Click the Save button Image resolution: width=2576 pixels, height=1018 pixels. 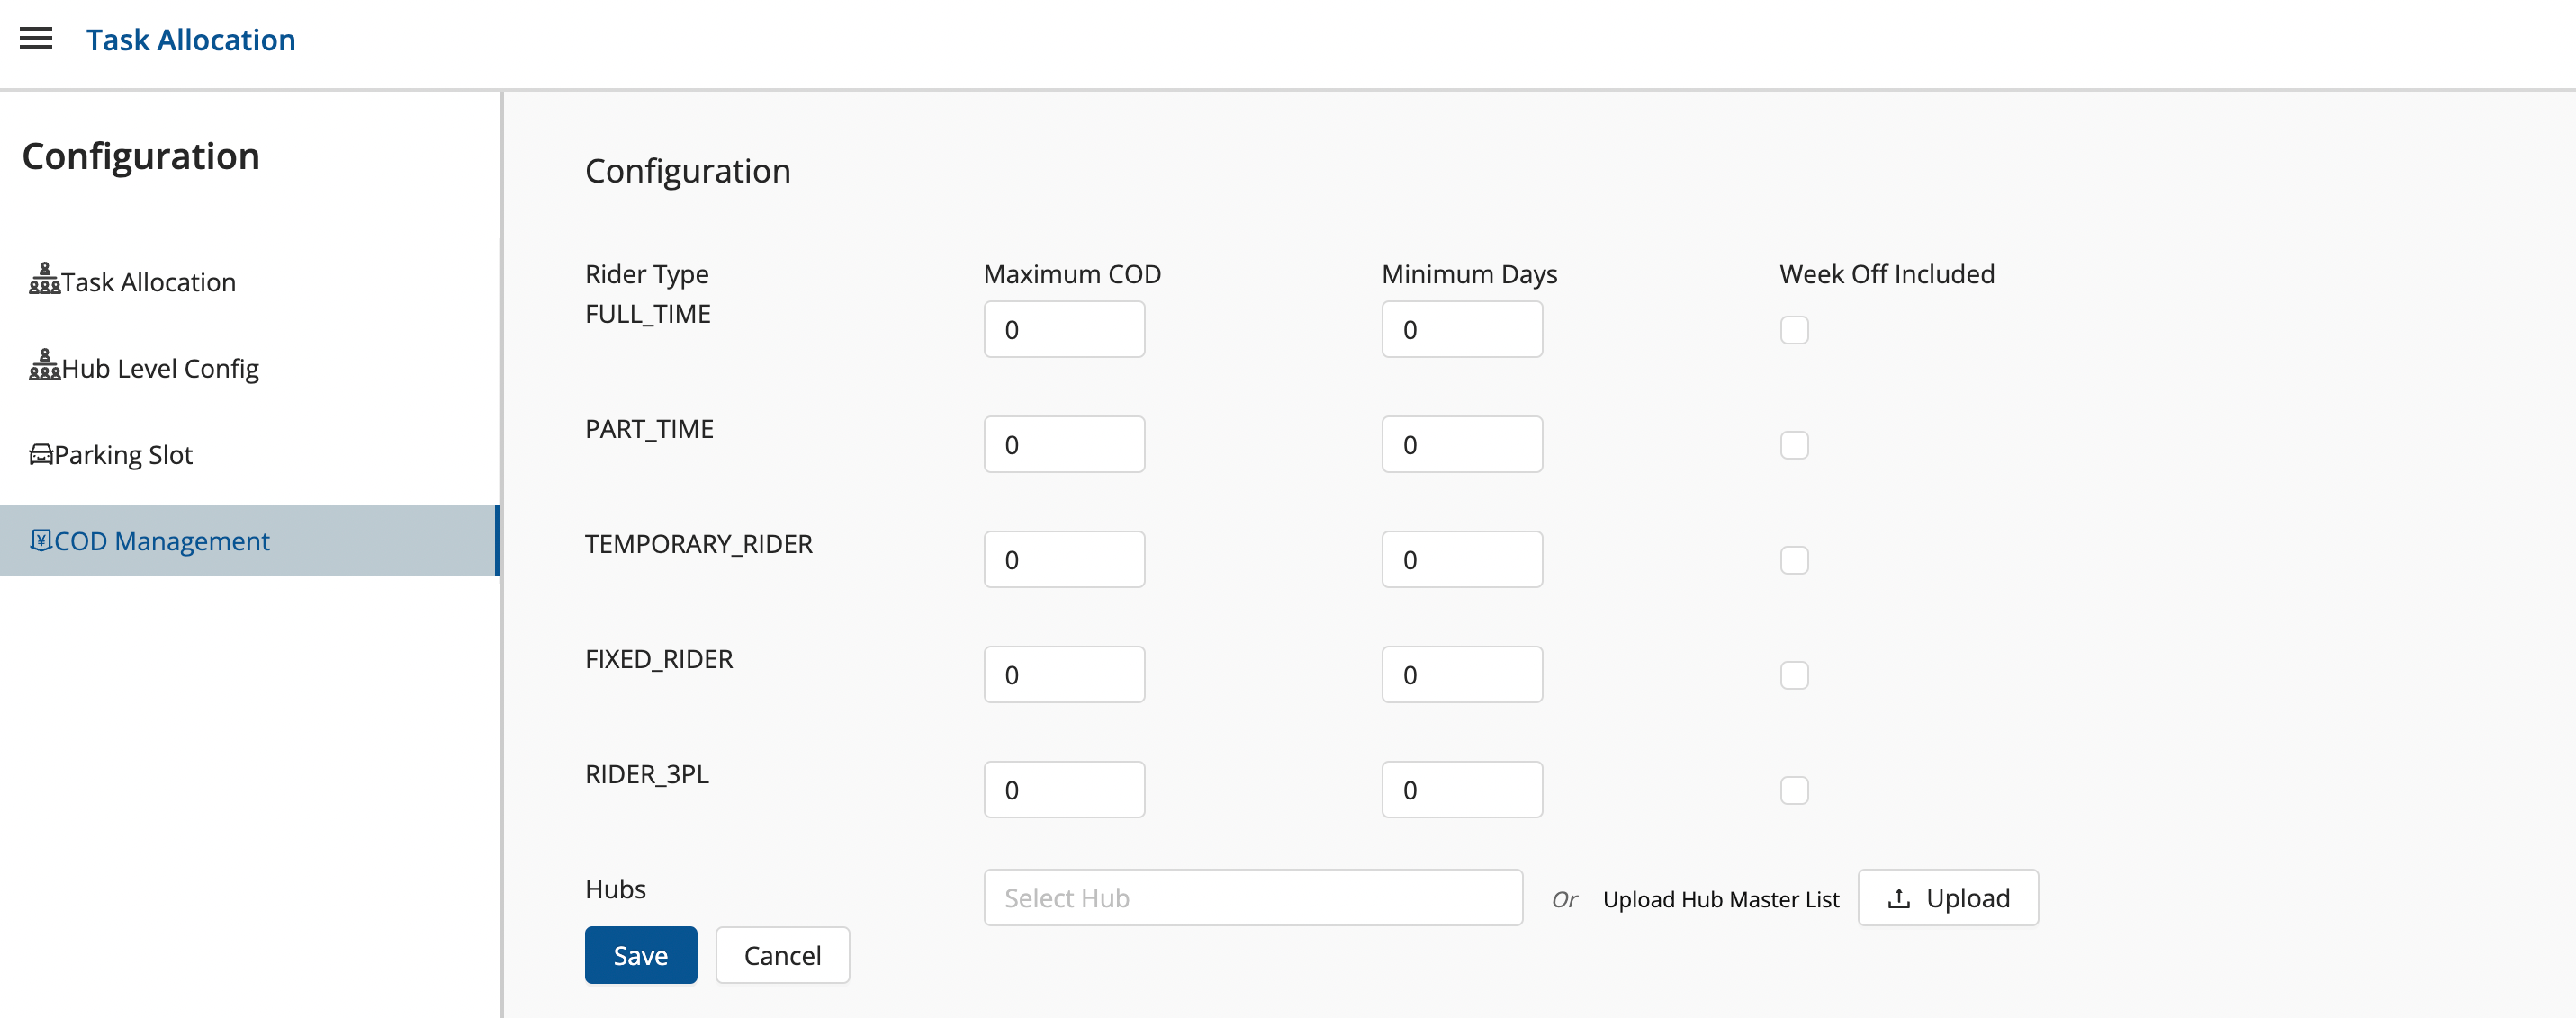point(640,955)
